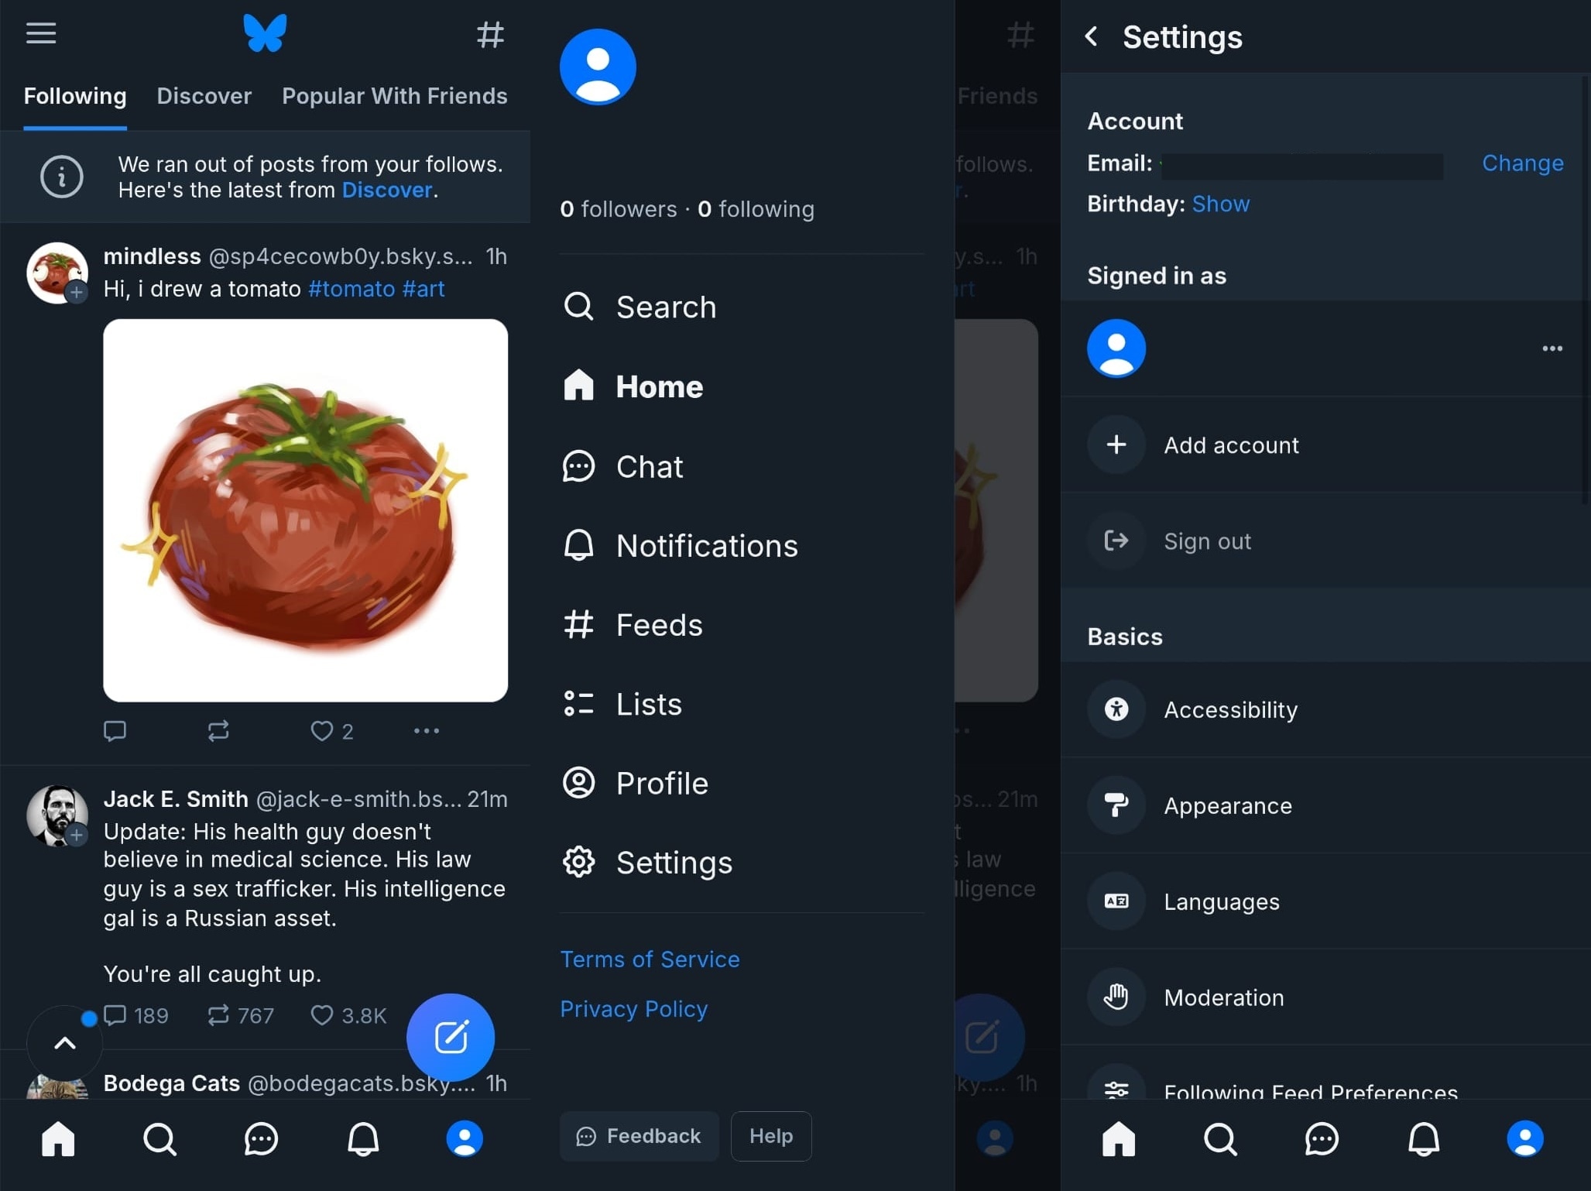The height and width of the screenshot is (1191, 1591).
Task: Show the hidden Birthday value
Action: click(x=1220, y=204)
